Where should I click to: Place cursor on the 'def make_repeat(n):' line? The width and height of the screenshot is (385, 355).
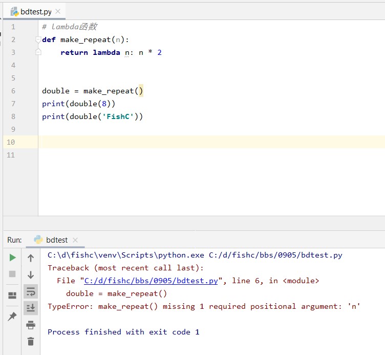[85, 40]
